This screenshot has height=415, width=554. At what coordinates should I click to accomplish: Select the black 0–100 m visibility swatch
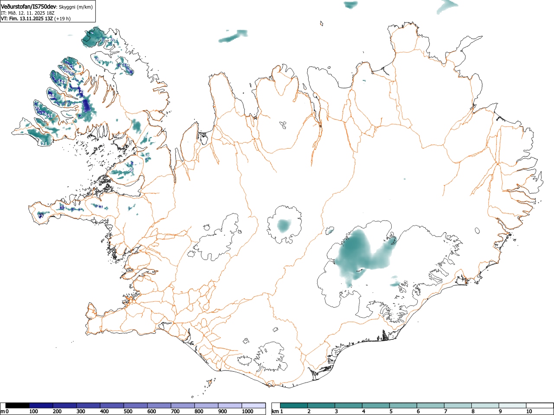[18, 405]
